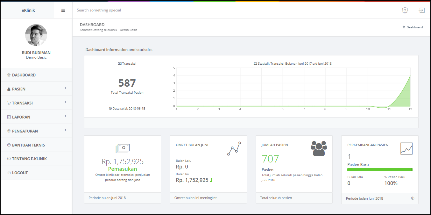The width and height of the screenshot is (431, 215).
Task: Click the green Pasien Baru progress bar
Action: (380, 170)
